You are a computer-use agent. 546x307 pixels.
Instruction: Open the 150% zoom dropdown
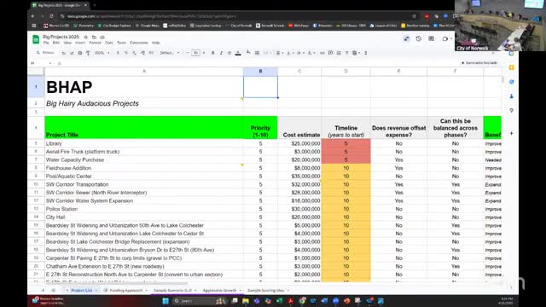102,53
